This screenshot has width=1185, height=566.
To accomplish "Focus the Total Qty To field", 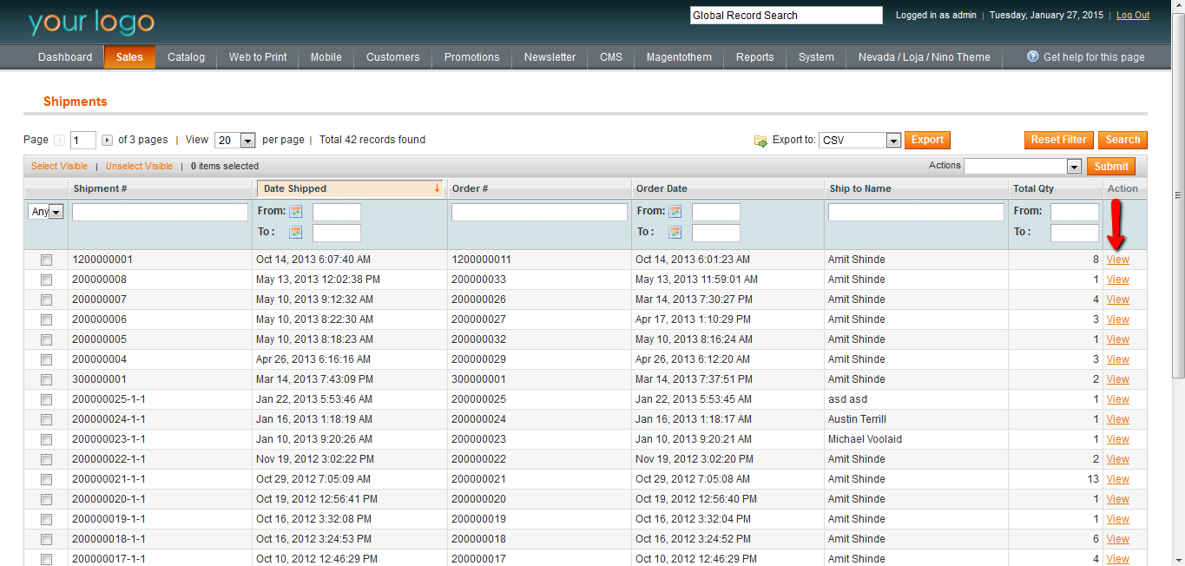I will pos(1075,233).
